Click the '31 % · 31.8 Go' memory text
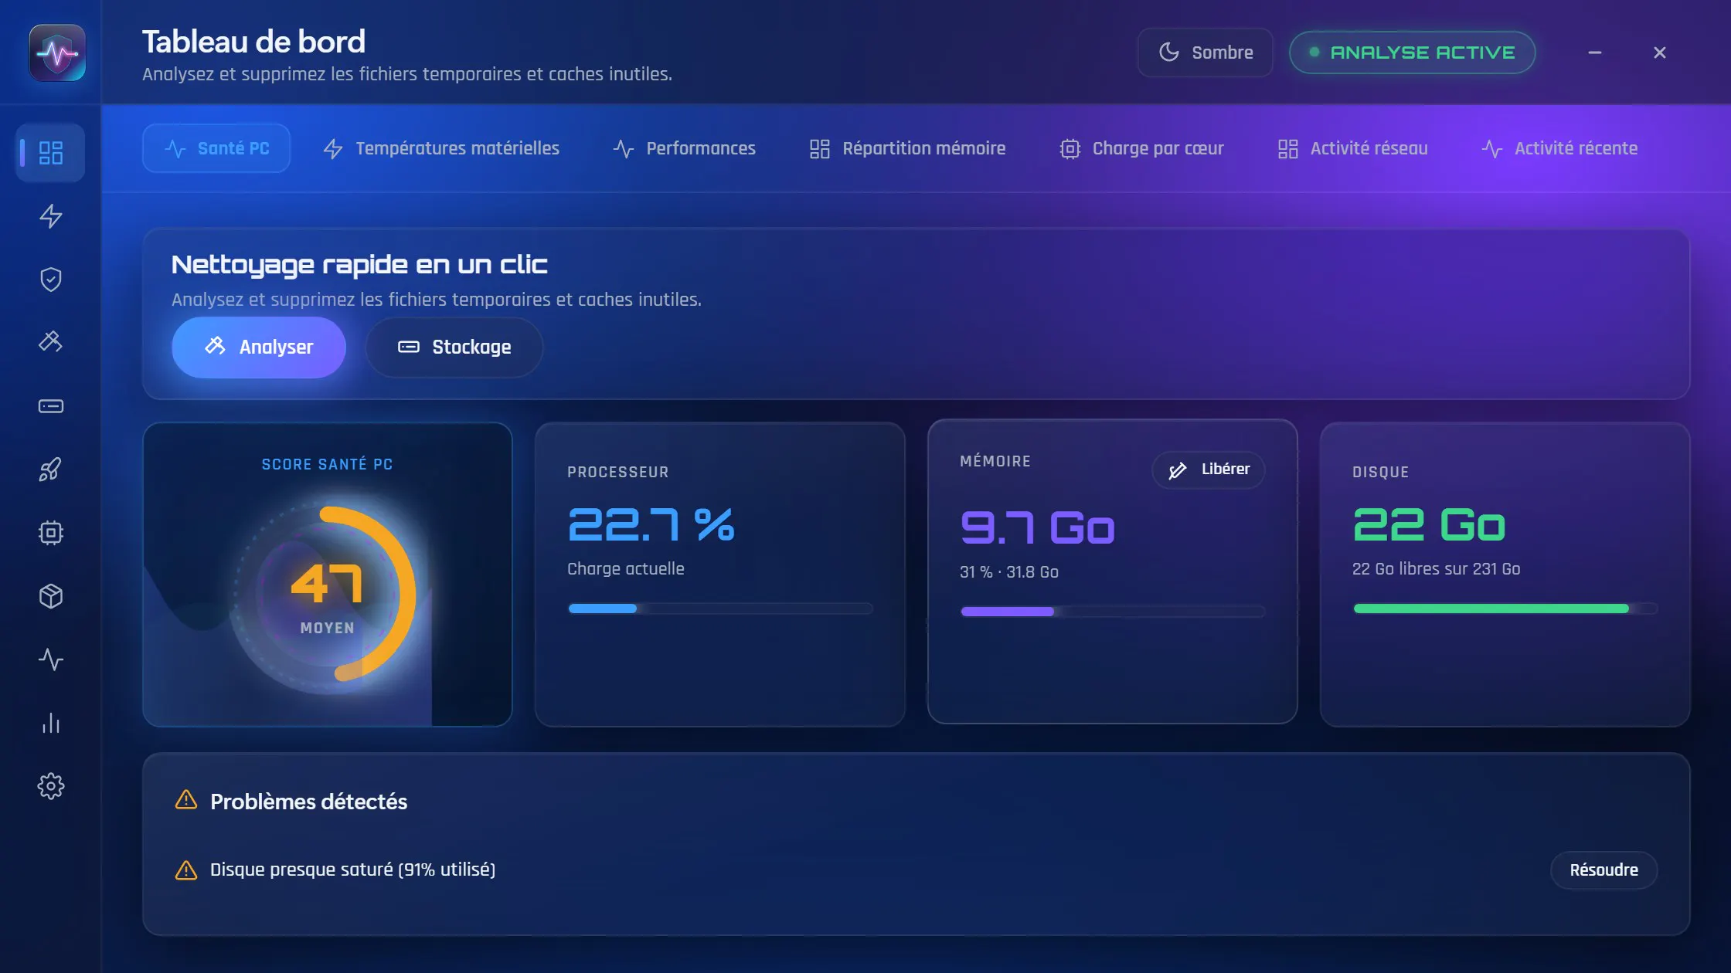The image size is (1731, 973). (1008, 572)
